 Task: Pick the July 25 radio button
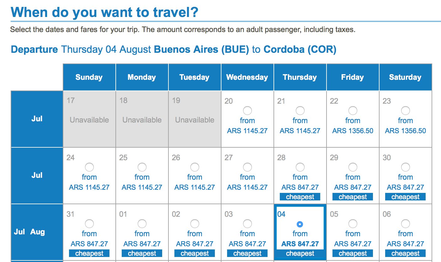click(x=142, y=167)
